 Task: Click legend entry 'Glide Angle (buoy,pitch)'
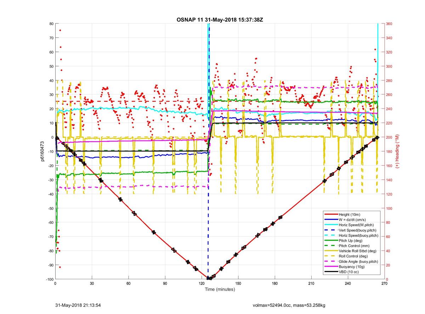point(358,261)
